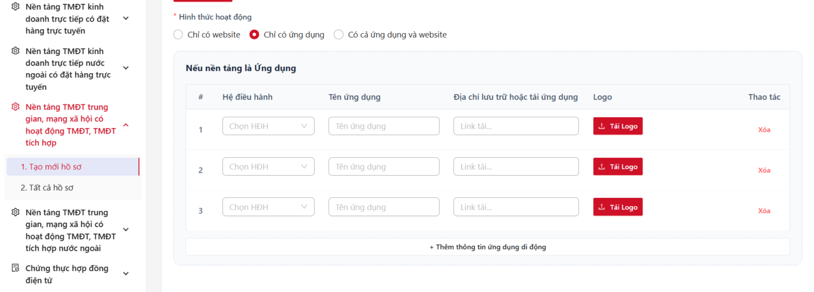Click 'Nếu nền tảng là Ứng dụng' heading
The width and height of the screenshot is (814, 292).
point(241,69)
